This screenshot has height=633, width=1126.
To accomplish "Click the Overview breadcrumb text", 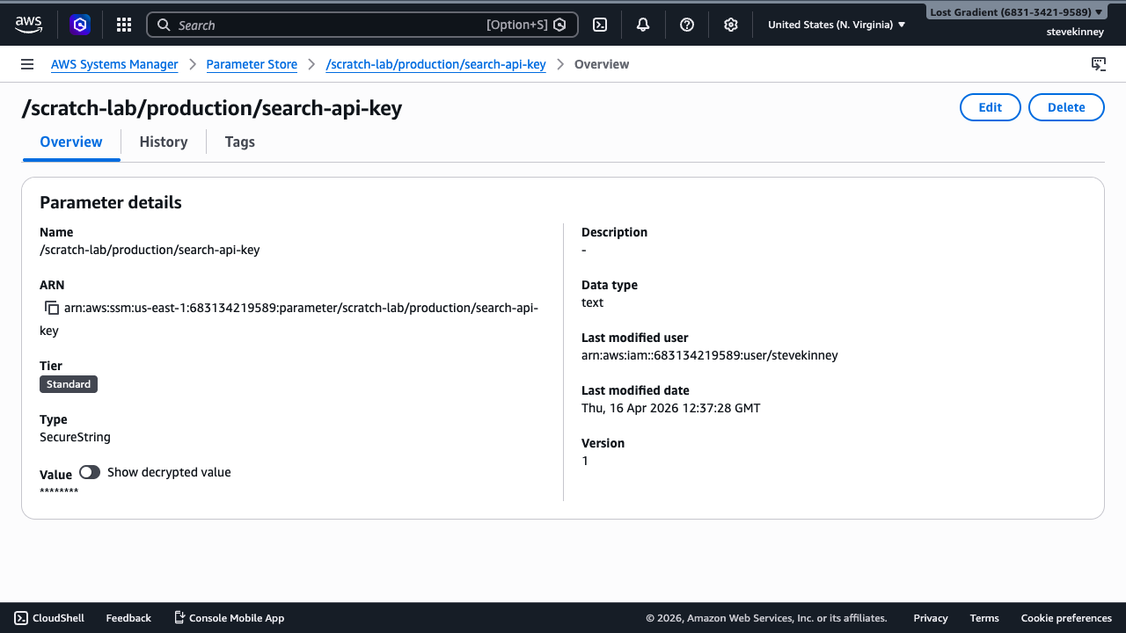I will point(602,64).
